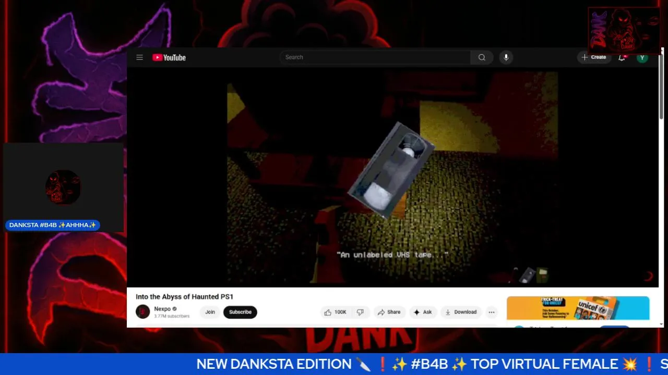Go to the YouTube home logo
Image resolution: width=668 pixels, height=375 pixels.
coord(169,57)
